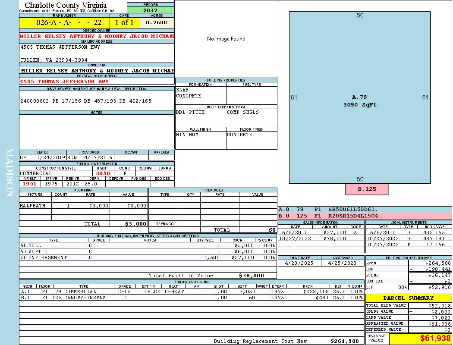
Task: Click the yellow PARCEL SUMMARY header
Action: [408, 298]
